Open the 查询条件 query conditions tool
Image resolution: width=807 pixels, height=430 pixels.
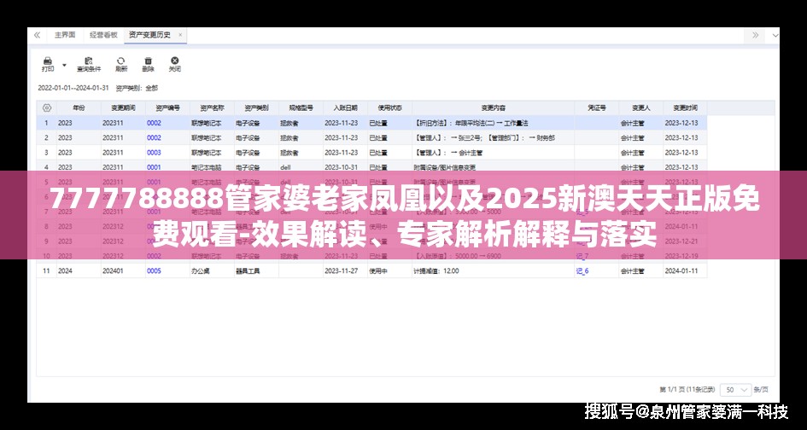[x=89, y=64]
